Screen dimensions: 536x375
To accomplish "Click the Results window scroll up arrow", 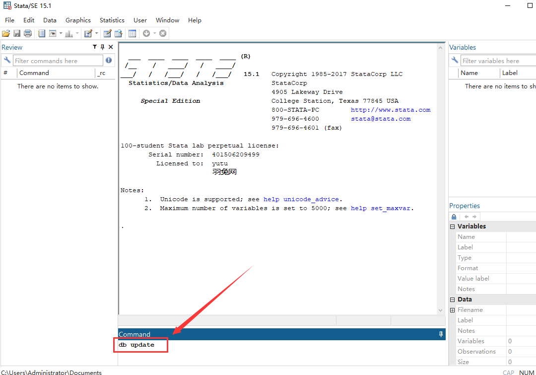I will click(440, 48).
